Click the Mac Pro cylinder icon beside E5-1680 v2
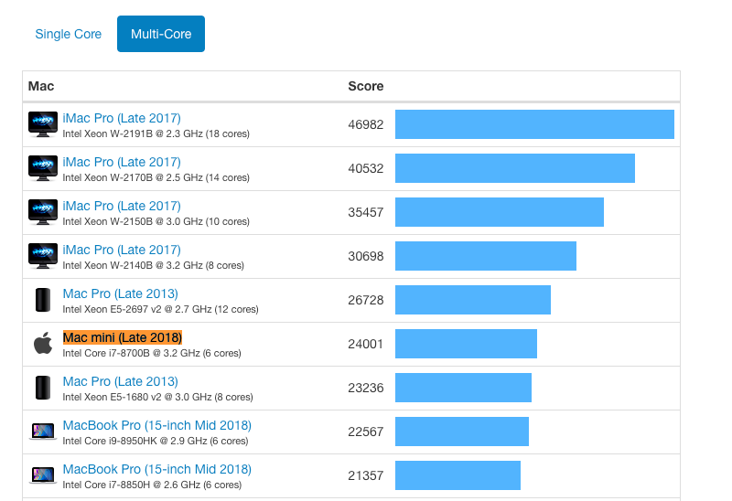The width and height of the screenshot is (732, 501). [x=43, y=388]
